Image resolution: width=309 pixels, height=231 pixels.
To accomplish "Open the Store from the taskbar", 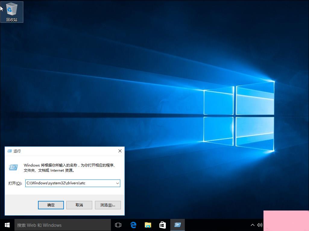I will pos(162,225).
